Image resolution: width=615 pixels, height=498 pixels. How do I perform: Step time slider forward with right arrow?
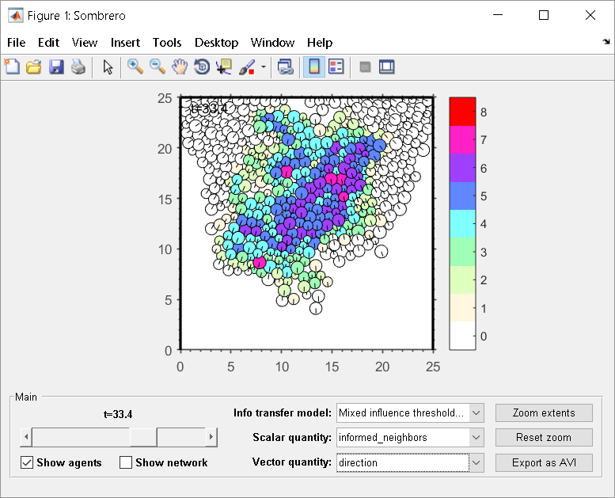pos(211,437)
